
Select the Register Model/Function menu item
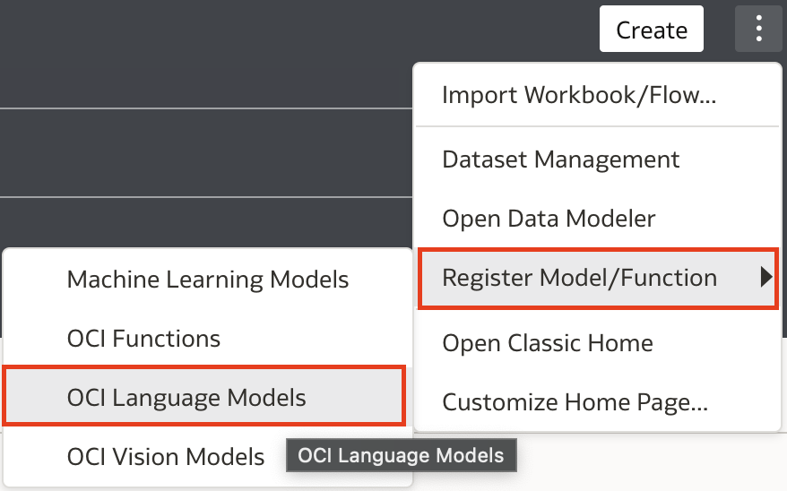click(598, 279)
